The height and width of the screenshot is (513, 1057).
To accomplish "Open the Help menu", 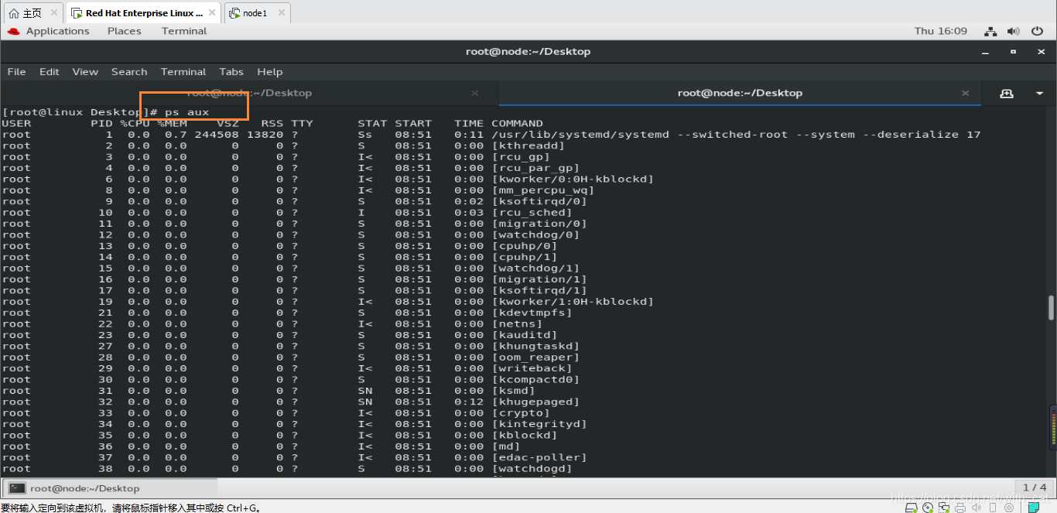I will (x=269, y=71).
